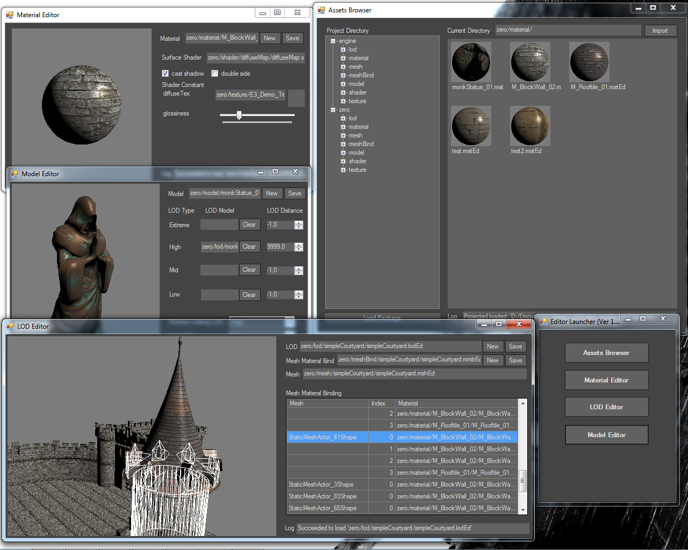Launch LOD Editor from Editor Launcher

coord(606,407)
